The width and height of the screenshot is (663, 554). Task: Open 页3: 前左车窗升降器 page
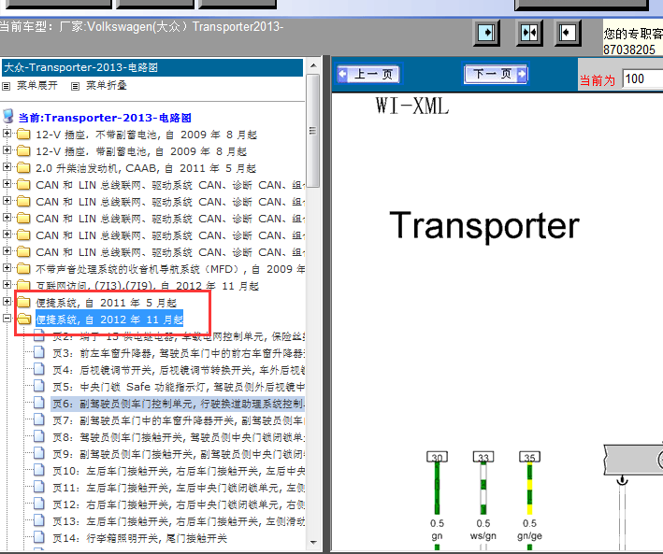pyautogui.click(x=179, y=353)
